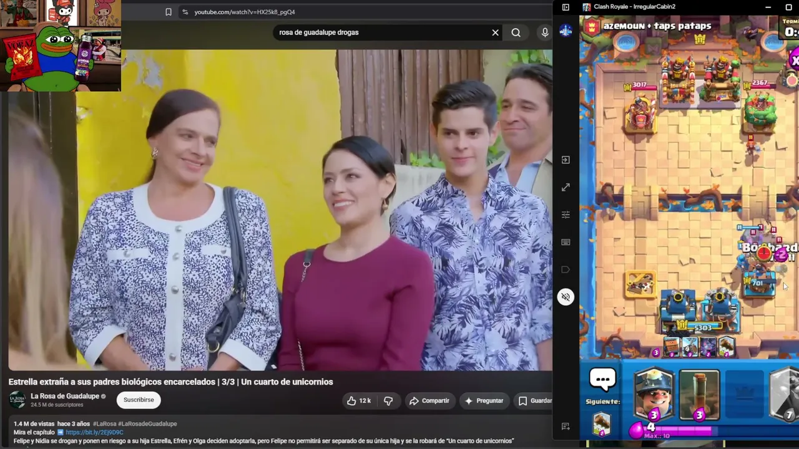Select the Earthquake spell card costing 3 elixir
The image size is (799, 449).
pyautogui.click(x=699, y=395)
